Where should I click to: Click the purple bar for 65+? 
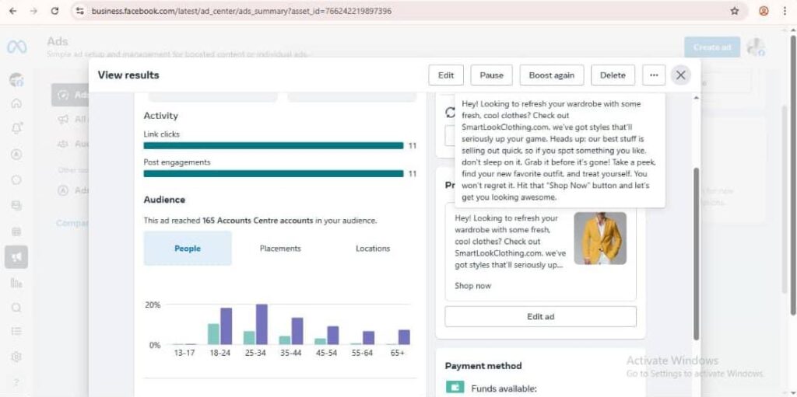click(x=404, y=337)
